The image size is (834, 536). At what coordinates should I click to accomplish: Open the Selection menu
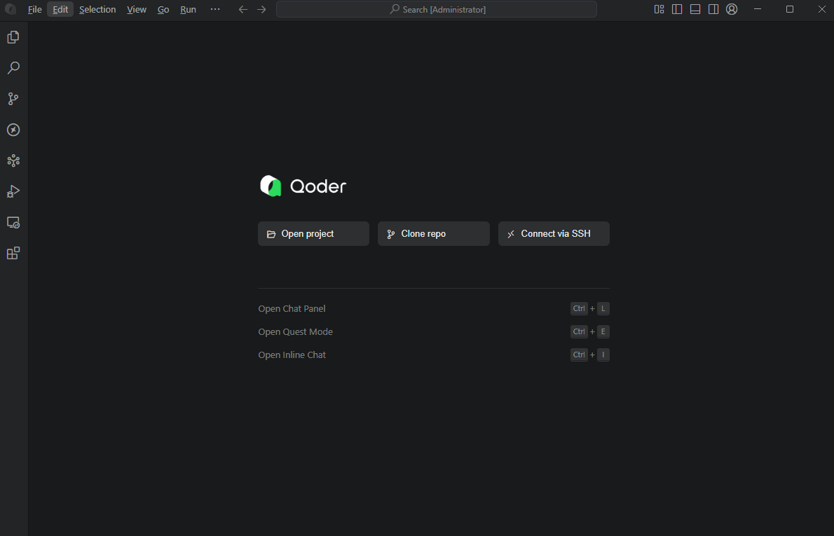(97, 10)
